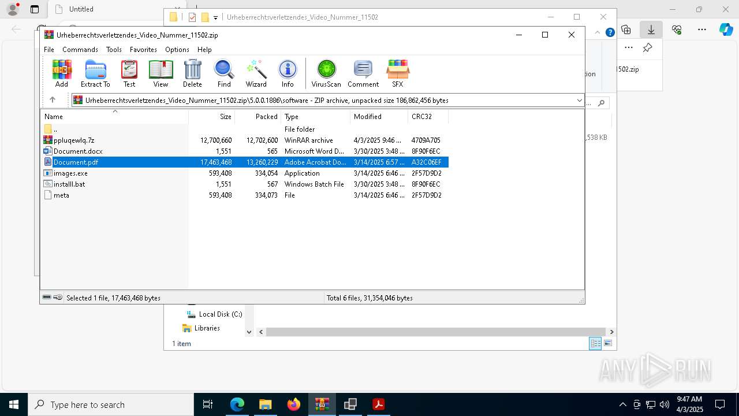Open Microsoft Edge from the taskbar
Viewport: 739px width, 416px height.
coord(237,404)
